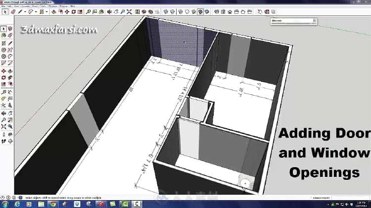Select 3D Text tool in left tool set
Image resolution: width=371 pixels, height=208 pixels.
10,105
